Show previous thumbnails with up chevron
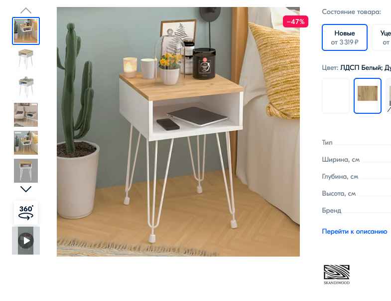The image size is (391, 301). (x=26, y=11)
